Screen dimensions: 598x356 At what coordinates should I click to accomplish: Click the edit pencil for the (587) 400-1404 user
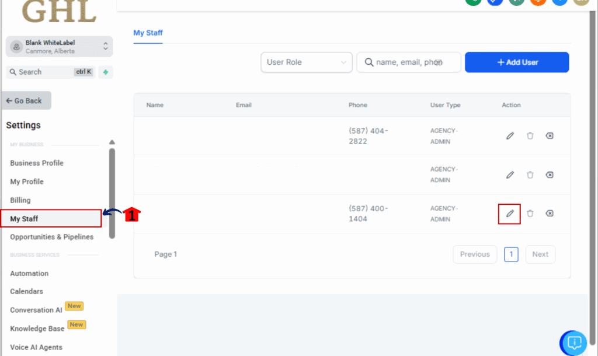(x=510, y=214)
